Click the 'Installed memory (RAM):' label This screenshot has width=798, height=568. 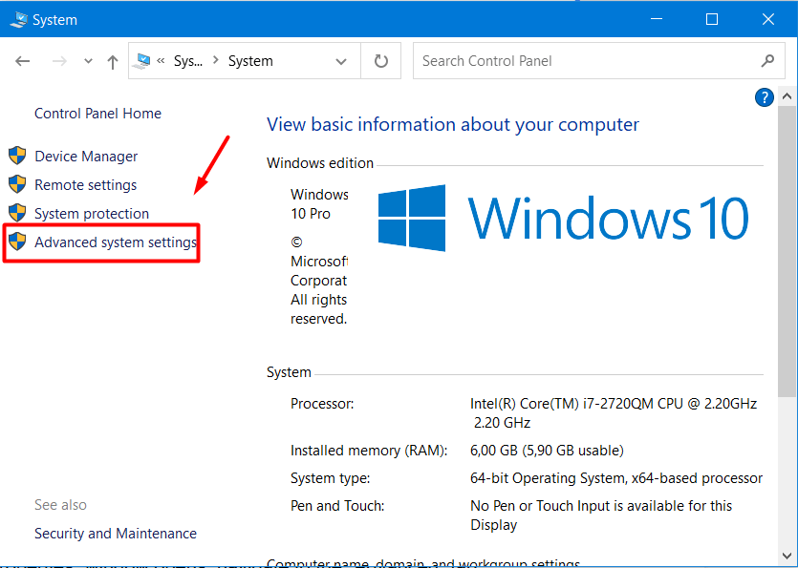coord(369,450)
